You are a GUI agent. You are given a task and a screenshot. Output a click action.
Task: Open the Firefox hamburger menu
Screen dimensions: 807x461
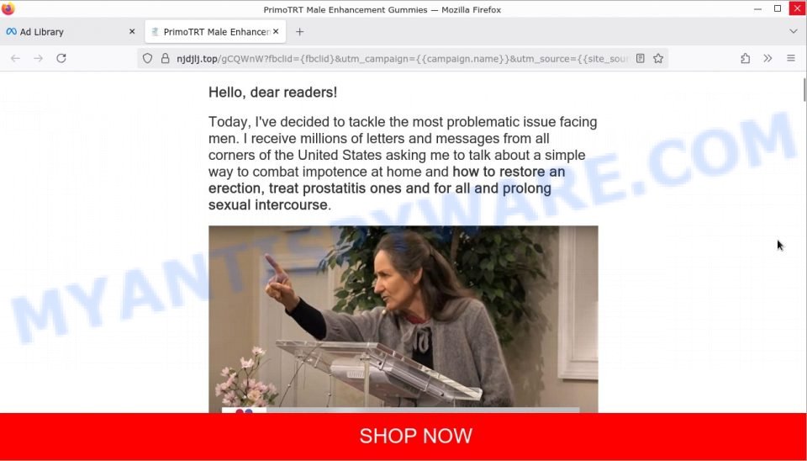791,58
